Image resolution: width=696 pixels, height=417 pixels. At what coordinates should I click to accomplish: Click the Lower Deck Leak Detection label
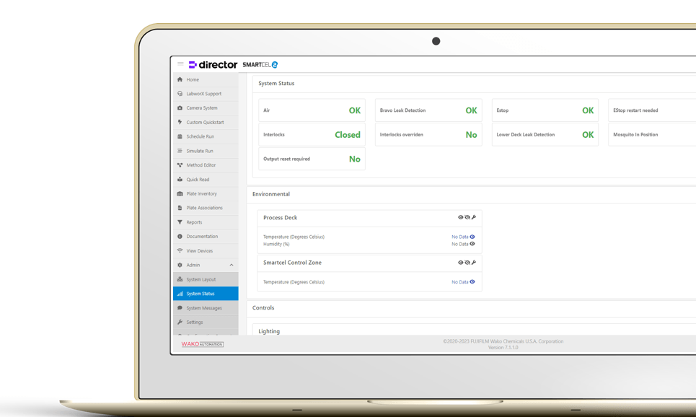pos(526,135)
